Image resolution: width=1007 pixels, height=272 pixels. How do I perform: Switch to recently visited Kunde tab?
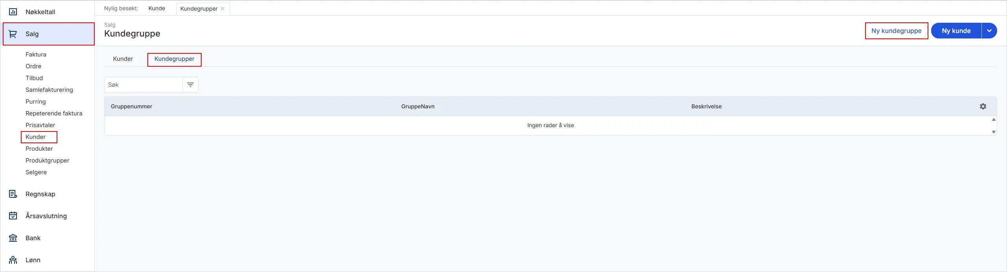pyautogui.click(x=157, y=9)
